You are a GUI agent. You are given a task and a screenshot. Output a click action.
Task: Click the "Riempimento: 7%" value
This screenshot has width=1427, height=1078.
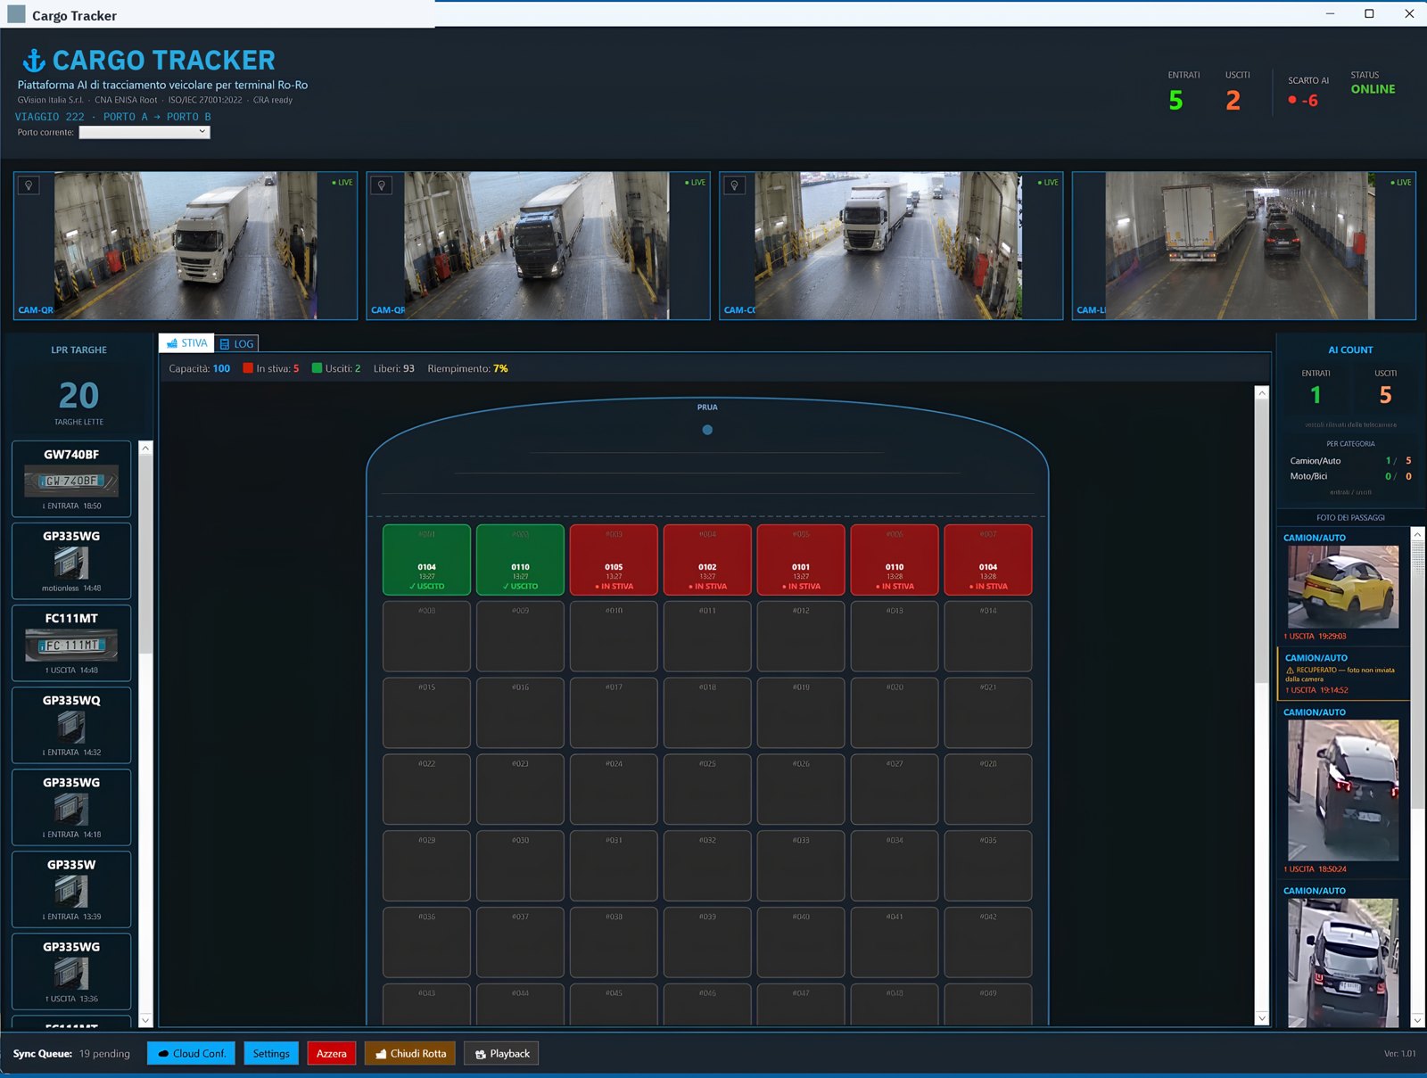click(x=467, y=368)
